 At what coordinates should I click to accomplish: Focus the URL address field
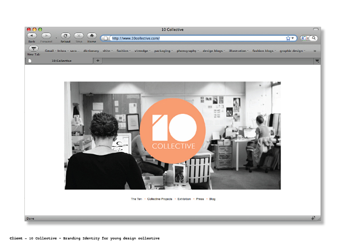click(x=198, y=38)
